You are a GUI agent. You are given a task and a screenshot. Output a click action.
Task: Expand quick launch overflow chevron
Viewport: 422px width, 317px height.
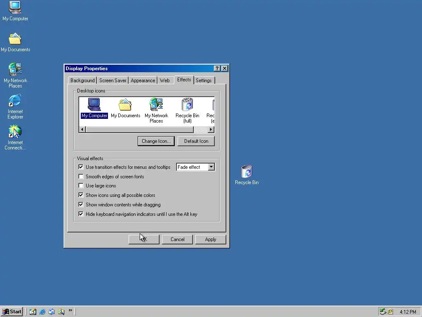point(70,310)
